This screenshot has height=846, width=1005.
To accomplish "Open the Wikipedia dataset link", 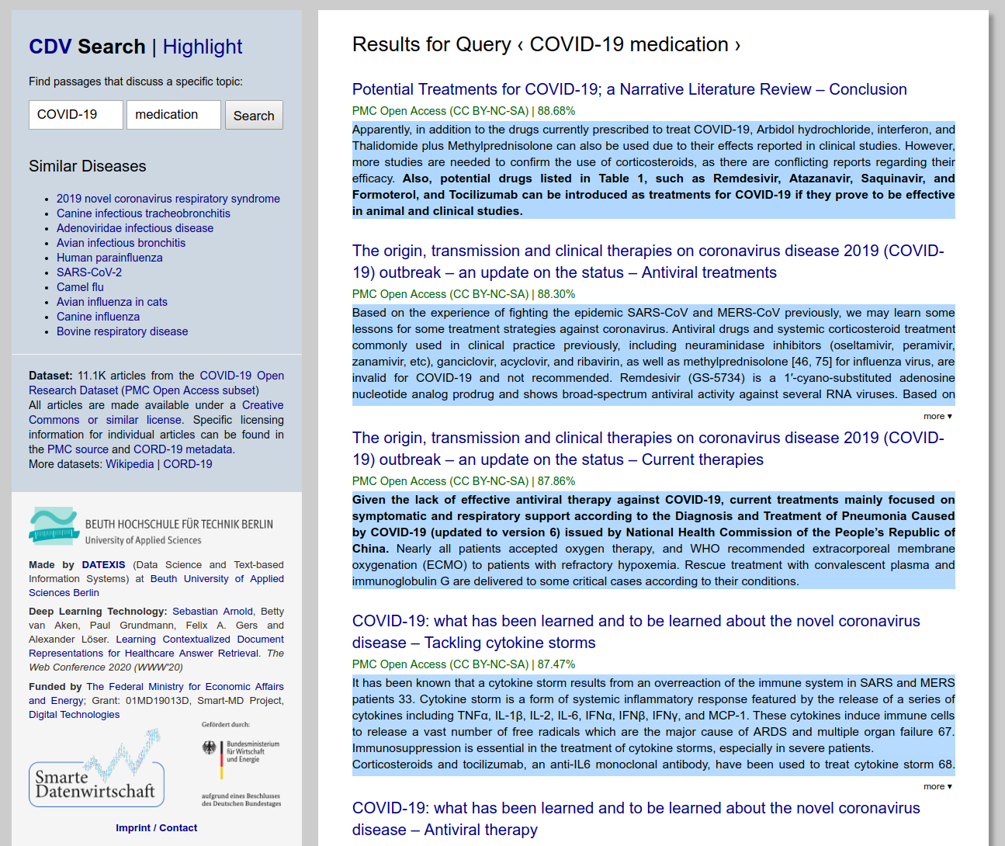I will (130, 464).
